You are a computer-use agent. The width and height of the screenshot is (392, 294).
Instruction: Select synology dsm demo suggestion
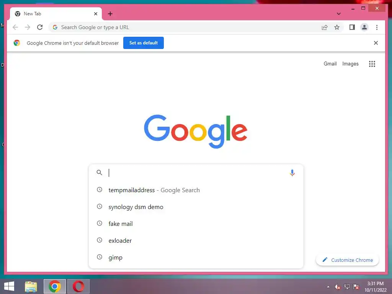click(196, 207)
